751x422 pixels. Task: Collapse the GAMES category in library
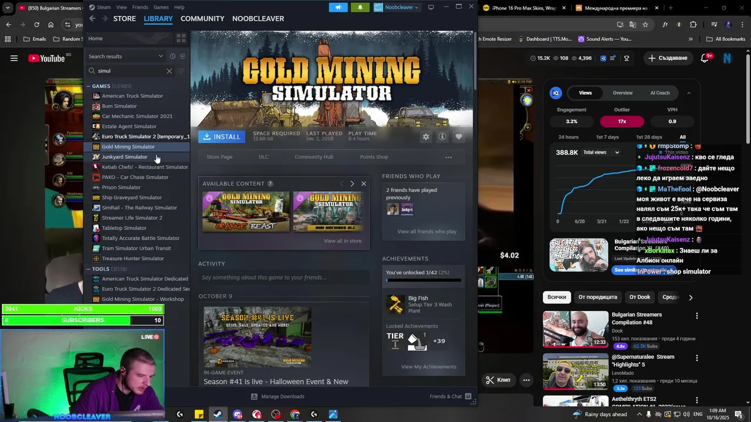pos(89,86)
